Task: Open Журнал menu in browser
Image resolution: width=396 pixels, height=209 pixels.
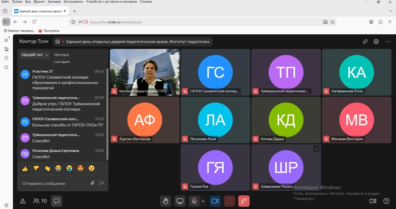Action: 39,2
